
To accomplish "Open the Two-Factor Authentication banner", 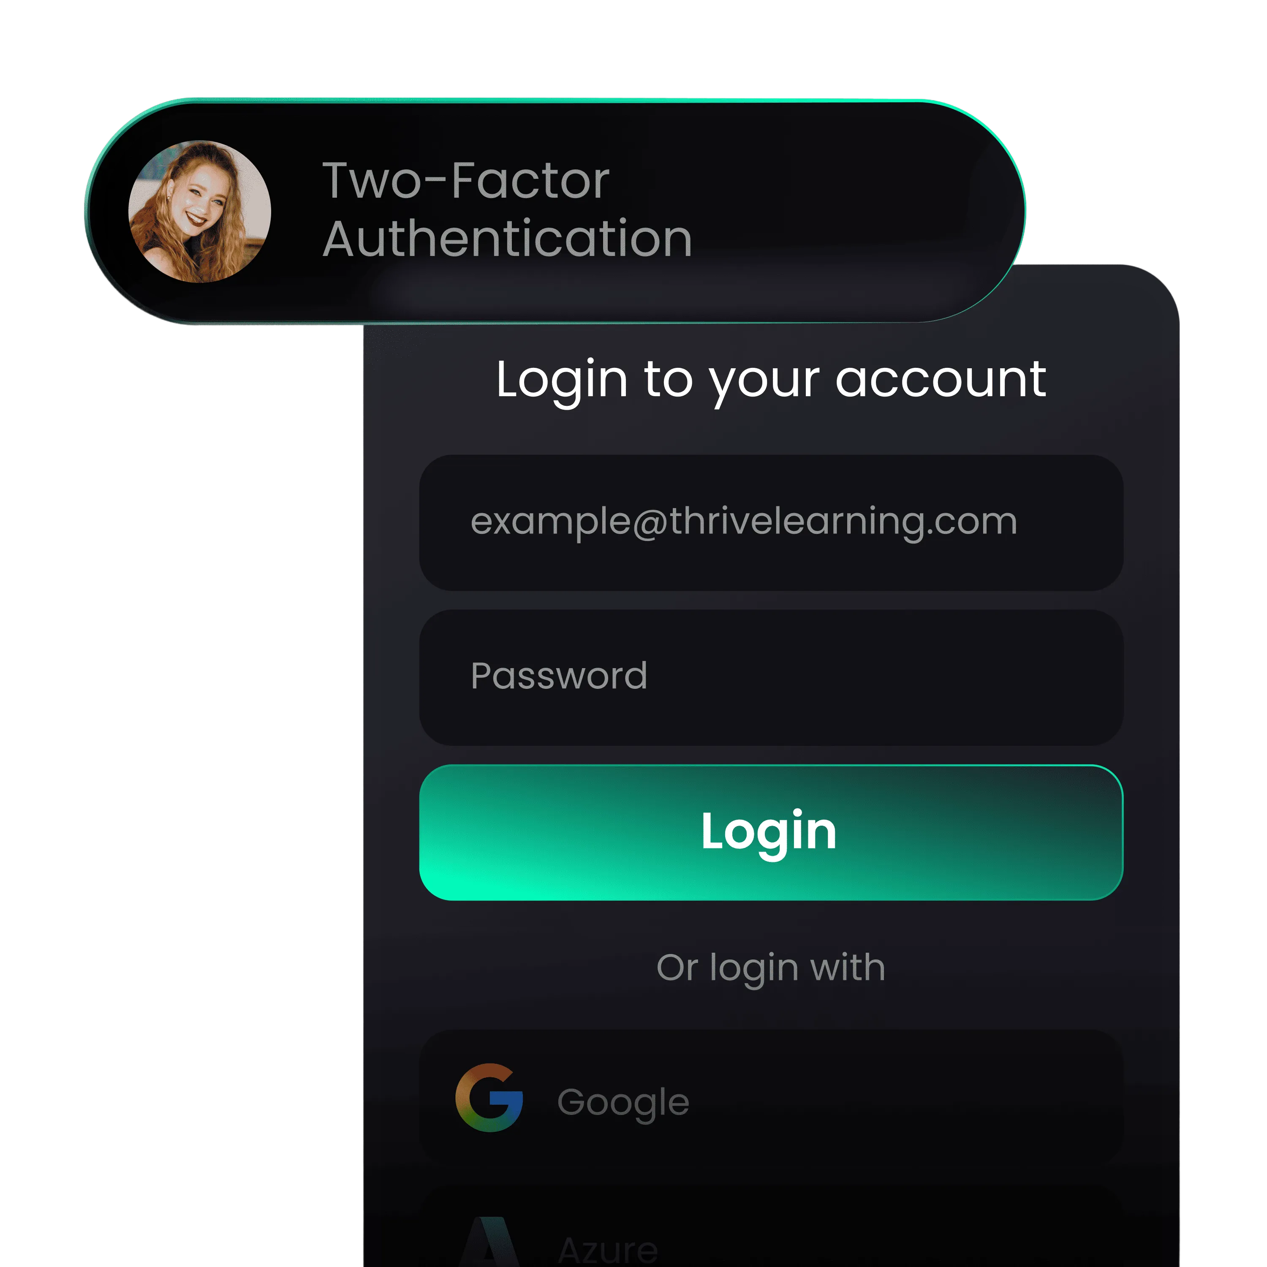I will tap(555, 211).
